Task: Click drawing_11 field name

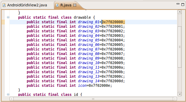Action: (89, 67)
